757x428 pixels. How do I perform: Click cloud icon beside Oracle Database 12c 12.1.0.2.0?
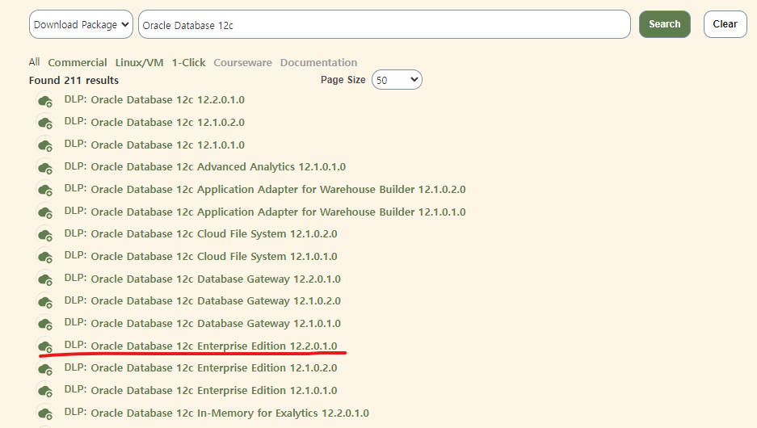[x=45, y=123]
